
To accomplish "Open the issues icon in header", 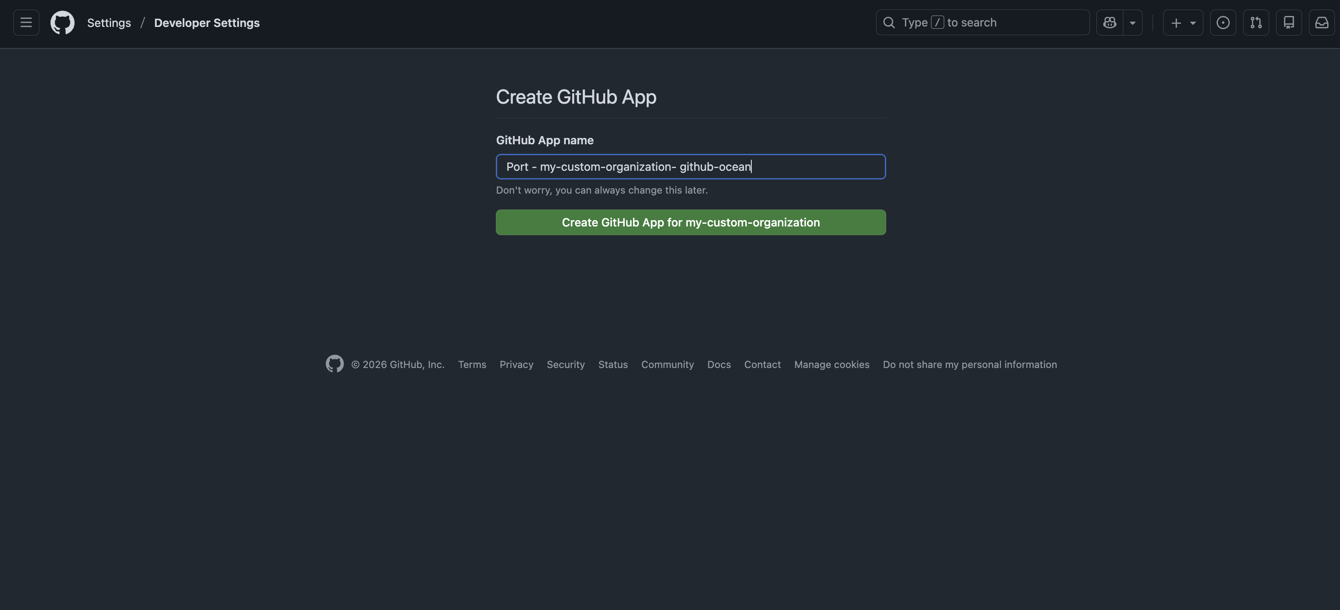I will click(1223, 22).
